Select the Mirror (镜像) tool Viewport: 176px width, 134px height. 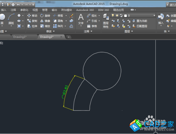pos(45,21)
